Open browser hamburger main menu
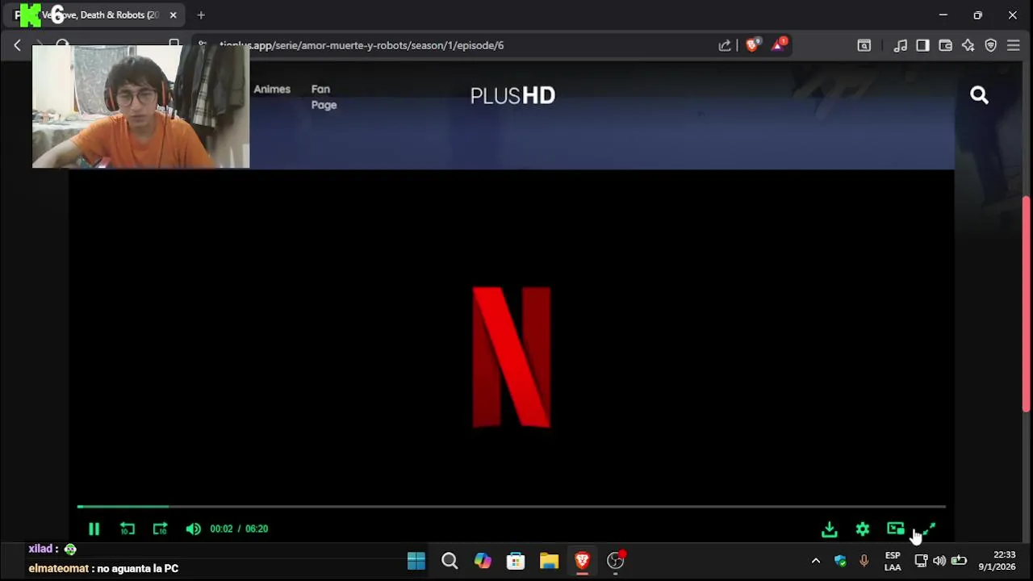This screenshot has height=581, width=1033. pos(1013,45)
